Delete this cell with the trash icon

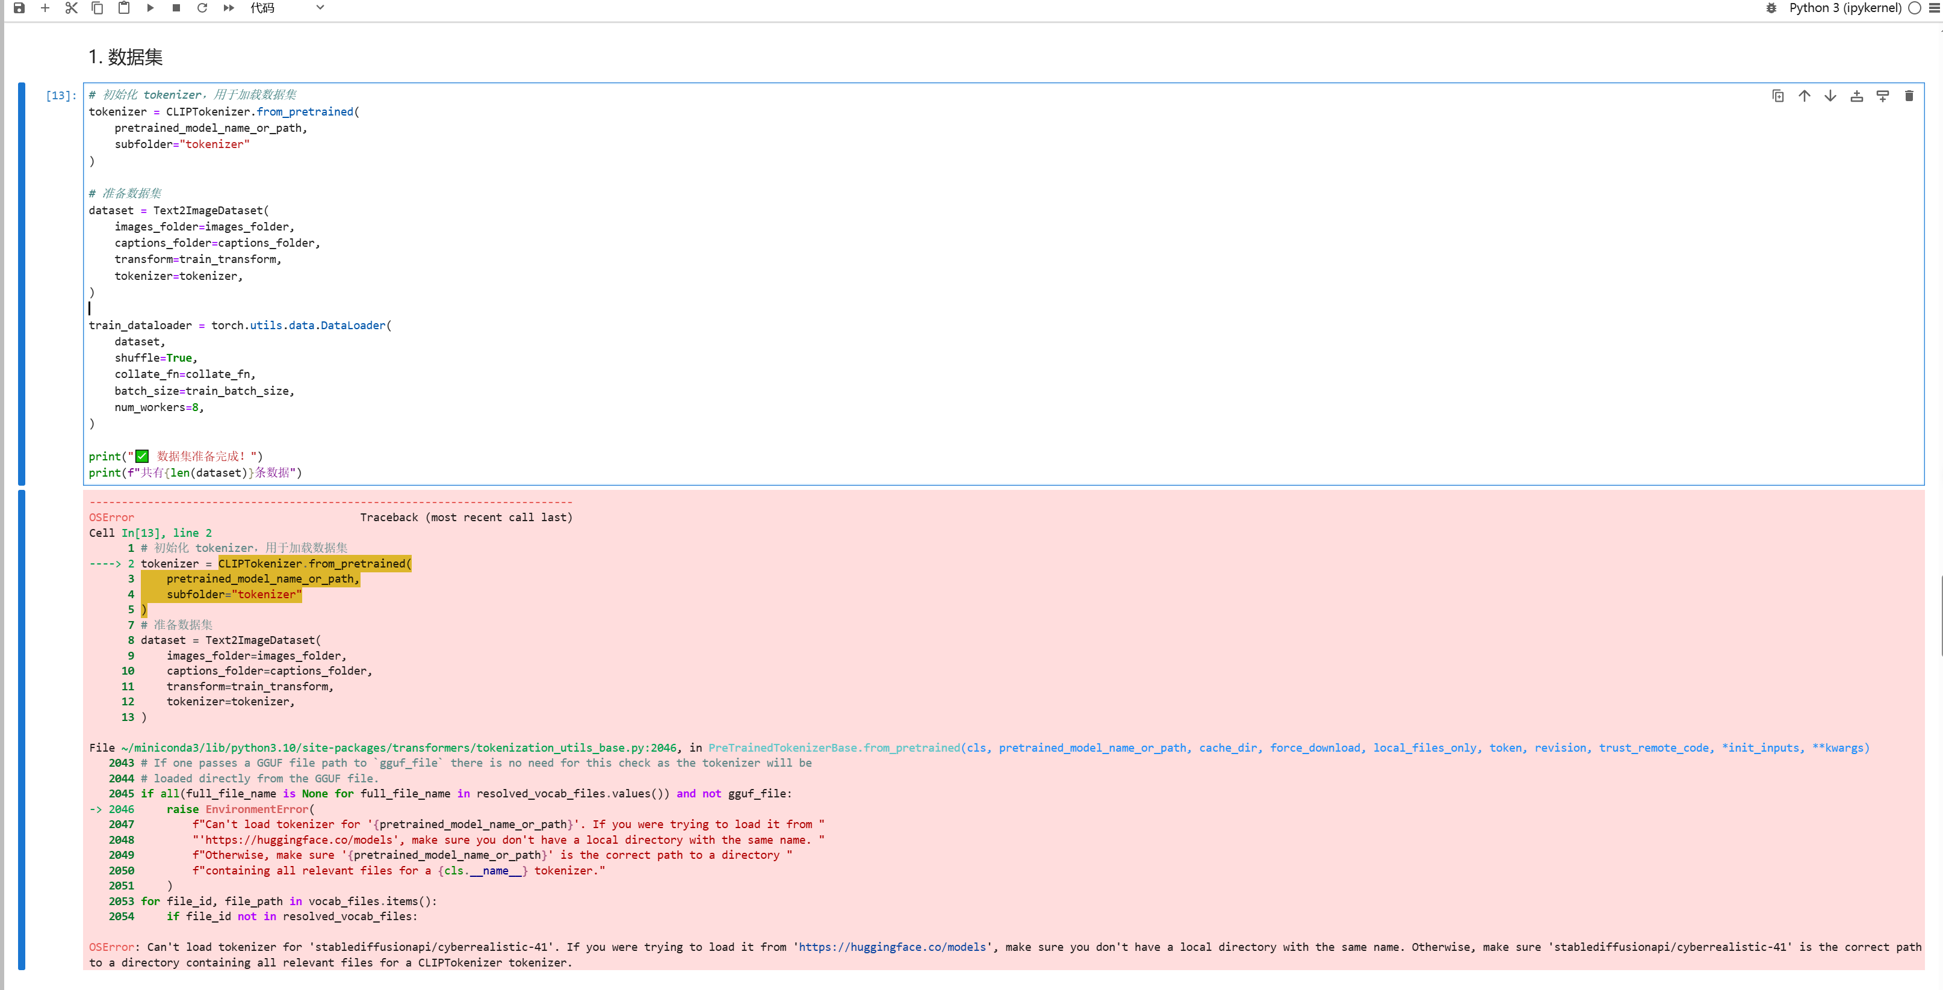coord(1909,96)
